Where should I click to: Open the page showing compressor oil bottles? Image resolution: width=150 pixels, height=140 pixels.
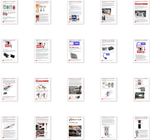[x=75, y=12]
